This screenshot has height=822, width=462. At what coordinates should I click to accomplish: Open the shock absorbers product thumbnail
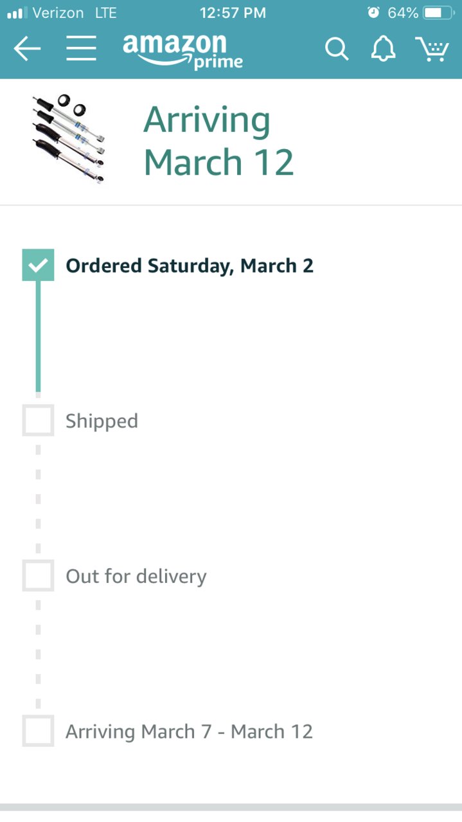[x=69, y=139]
